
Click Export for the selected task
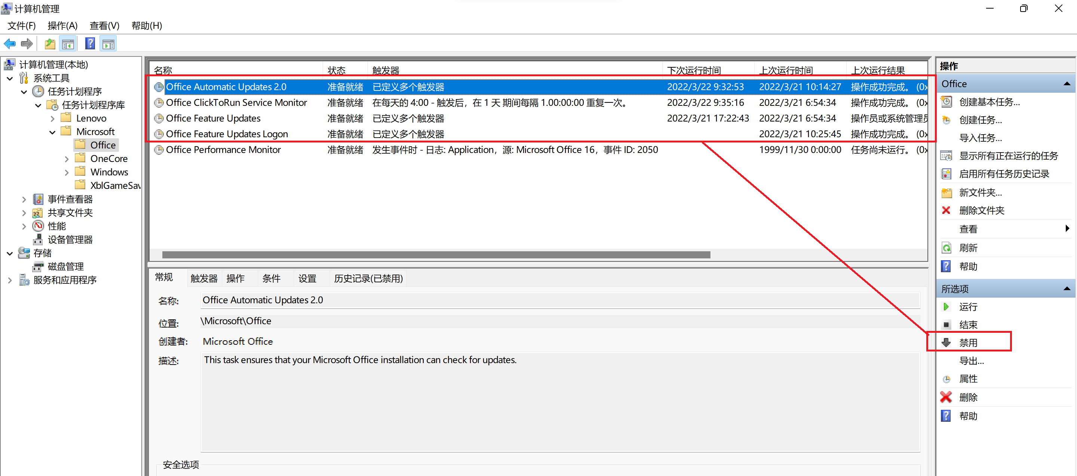(971, 361)
